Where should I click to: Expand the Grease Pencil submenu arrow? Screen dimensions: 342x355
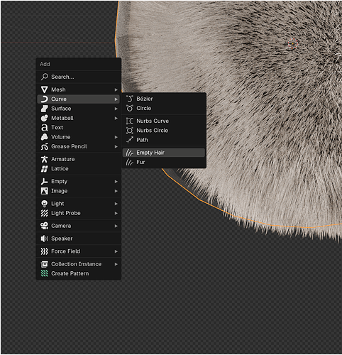click(x=116, y=147)
